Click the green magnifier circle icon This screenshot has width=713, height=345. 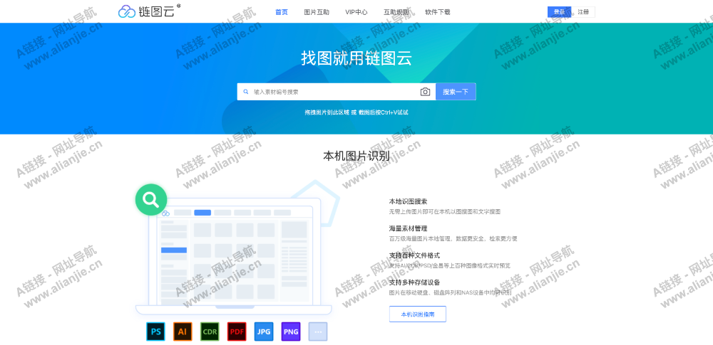click(x=151, y=200)
